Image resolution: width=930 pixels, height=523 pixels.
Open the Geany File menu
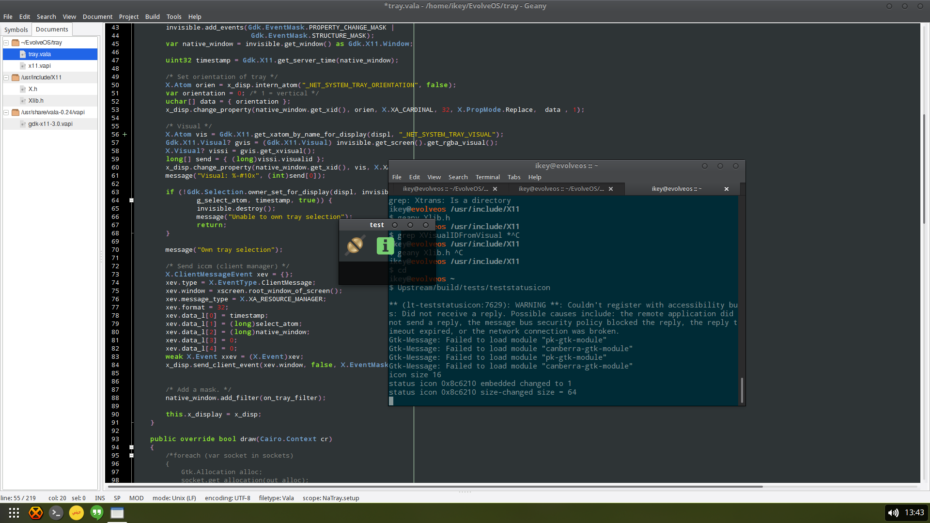(8, 16)
